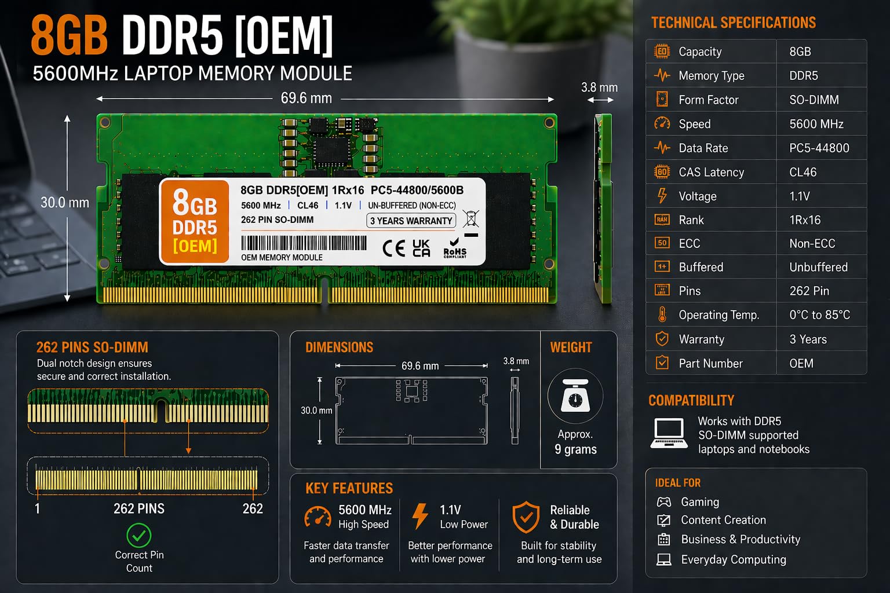Click the Operating Temp thermometer icon

pos(662,314)
